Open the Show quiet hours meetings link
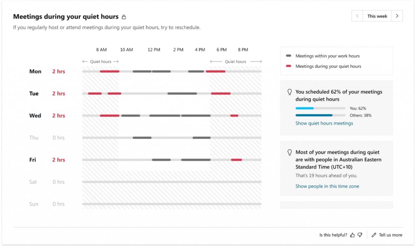The width and height of the screenshot is (415, 247). [324, 123]
